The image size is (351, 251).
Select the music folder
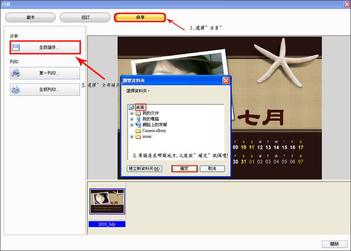click(x=147, y=137)
